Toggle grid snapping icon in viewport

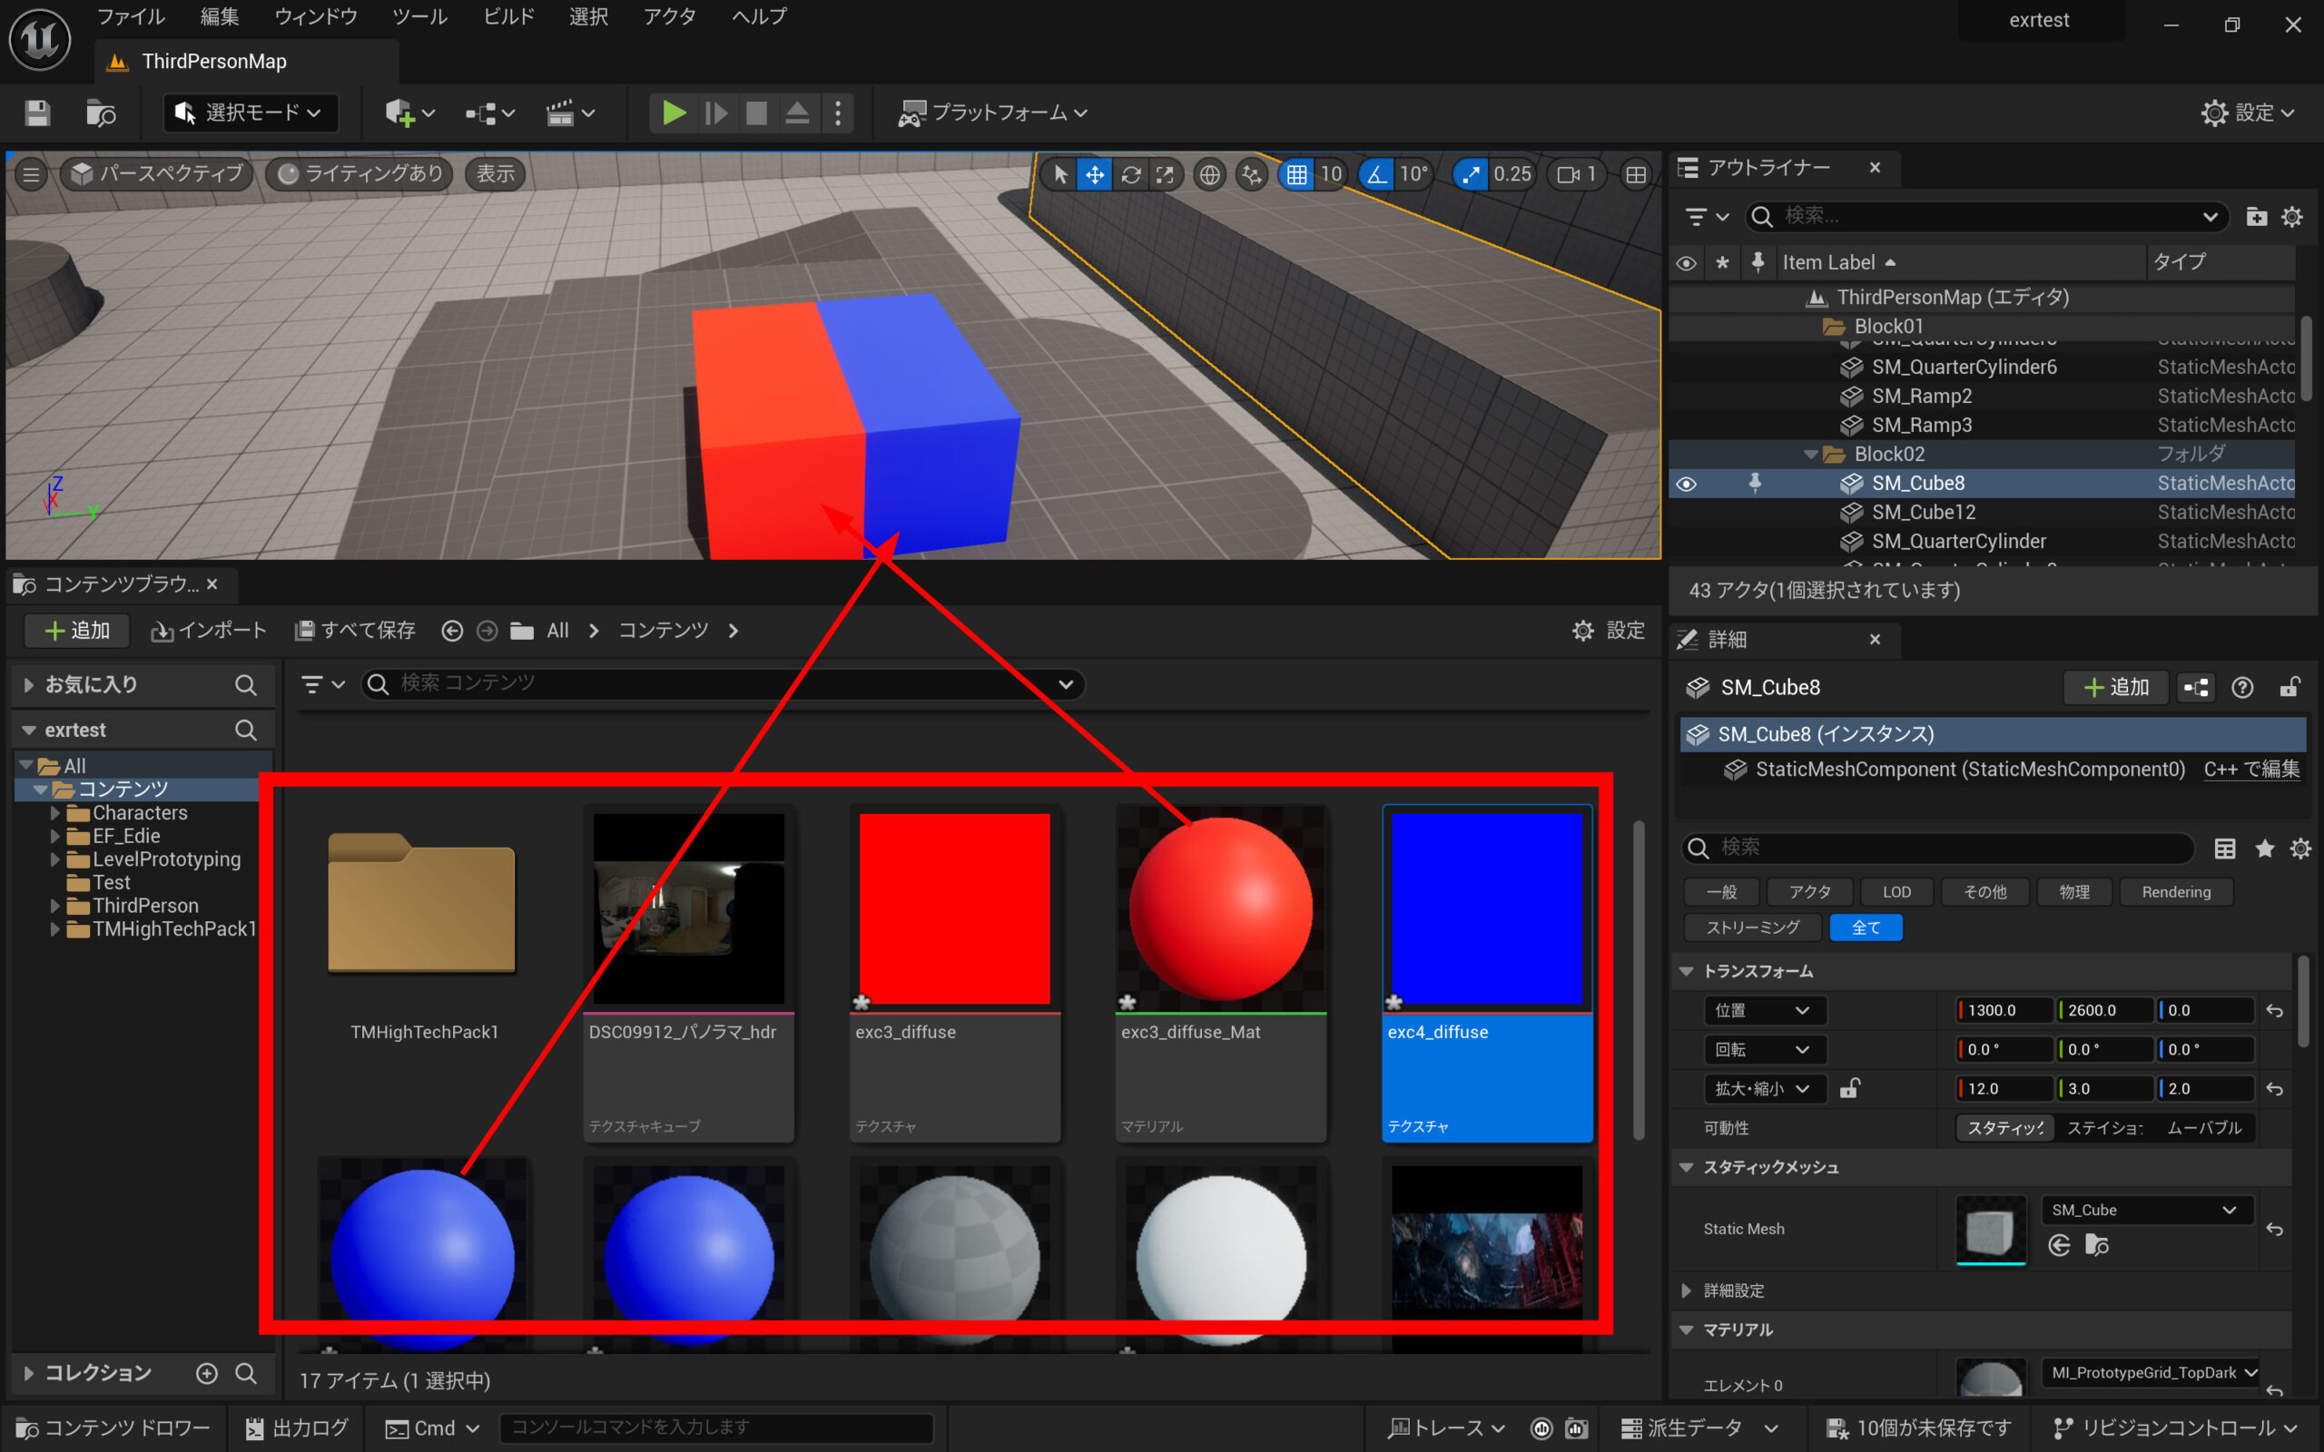[1296, 174]
